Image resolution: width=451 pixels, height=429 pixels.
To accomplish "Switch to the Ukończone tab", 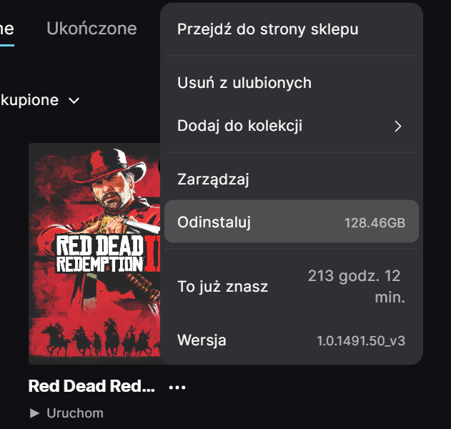I will [x=91, y=29].
